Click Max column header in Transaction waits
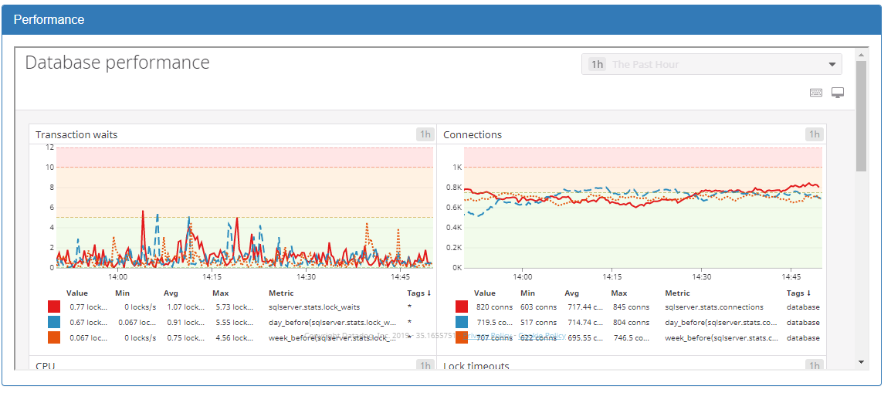This screenshot has width=891, height=393. point(221,293)
